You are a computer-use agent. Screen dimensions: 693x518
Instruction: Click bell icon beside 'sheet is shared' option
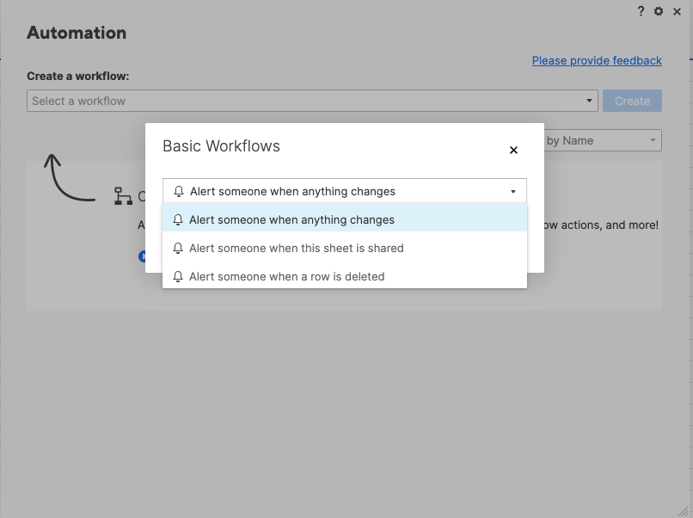tap(179, 248)
